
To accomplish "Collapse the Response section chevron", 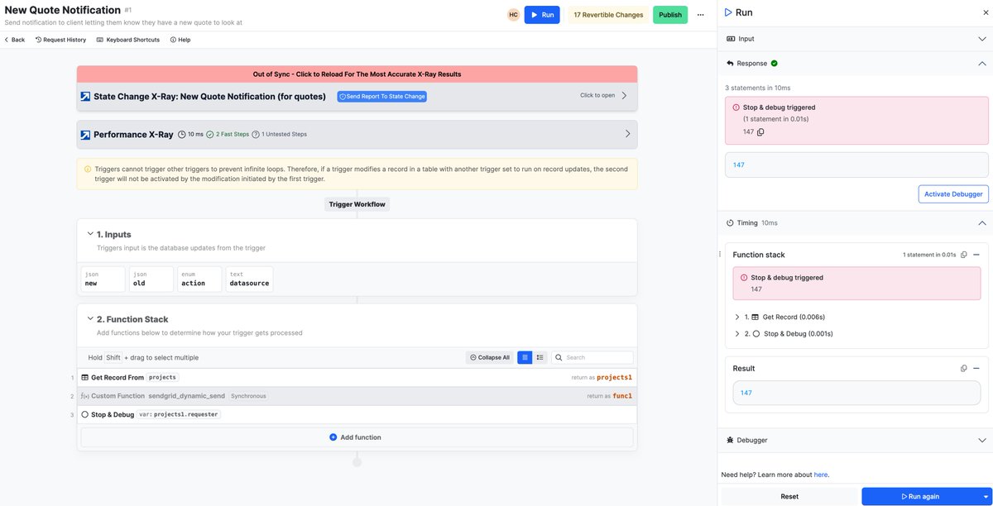I will point(981,63).
